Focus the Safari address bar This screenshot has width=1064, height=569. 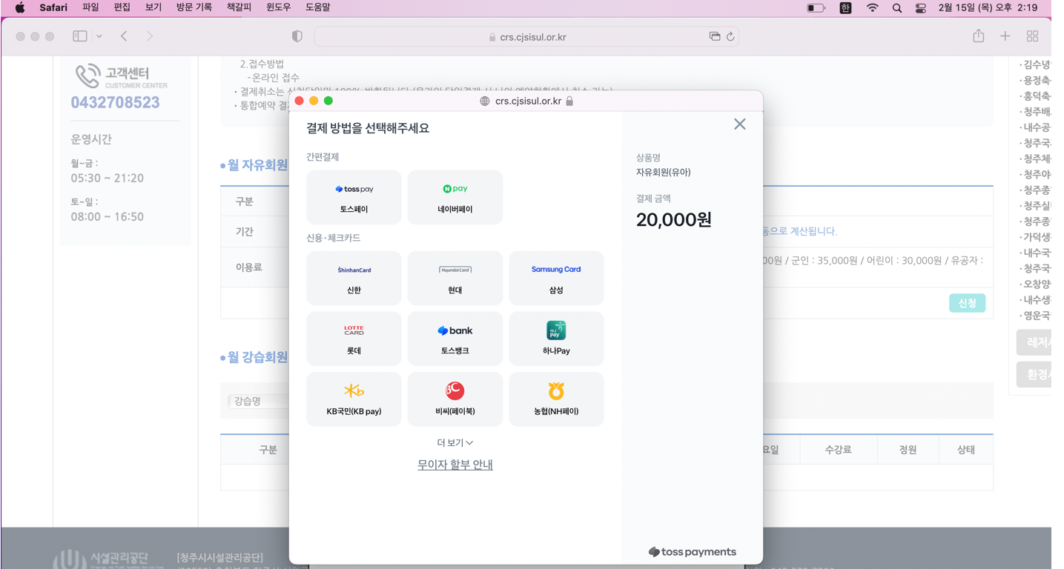526,36
